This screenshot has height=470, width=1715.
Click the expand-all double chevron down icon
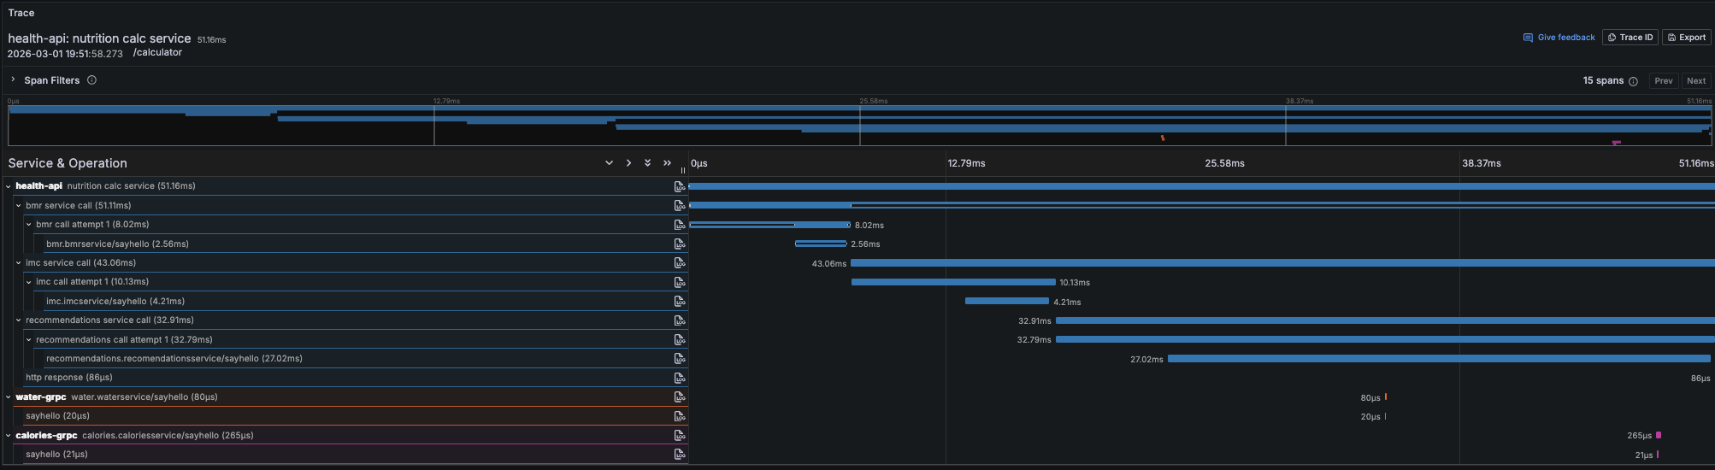click(x=647, y=163)
